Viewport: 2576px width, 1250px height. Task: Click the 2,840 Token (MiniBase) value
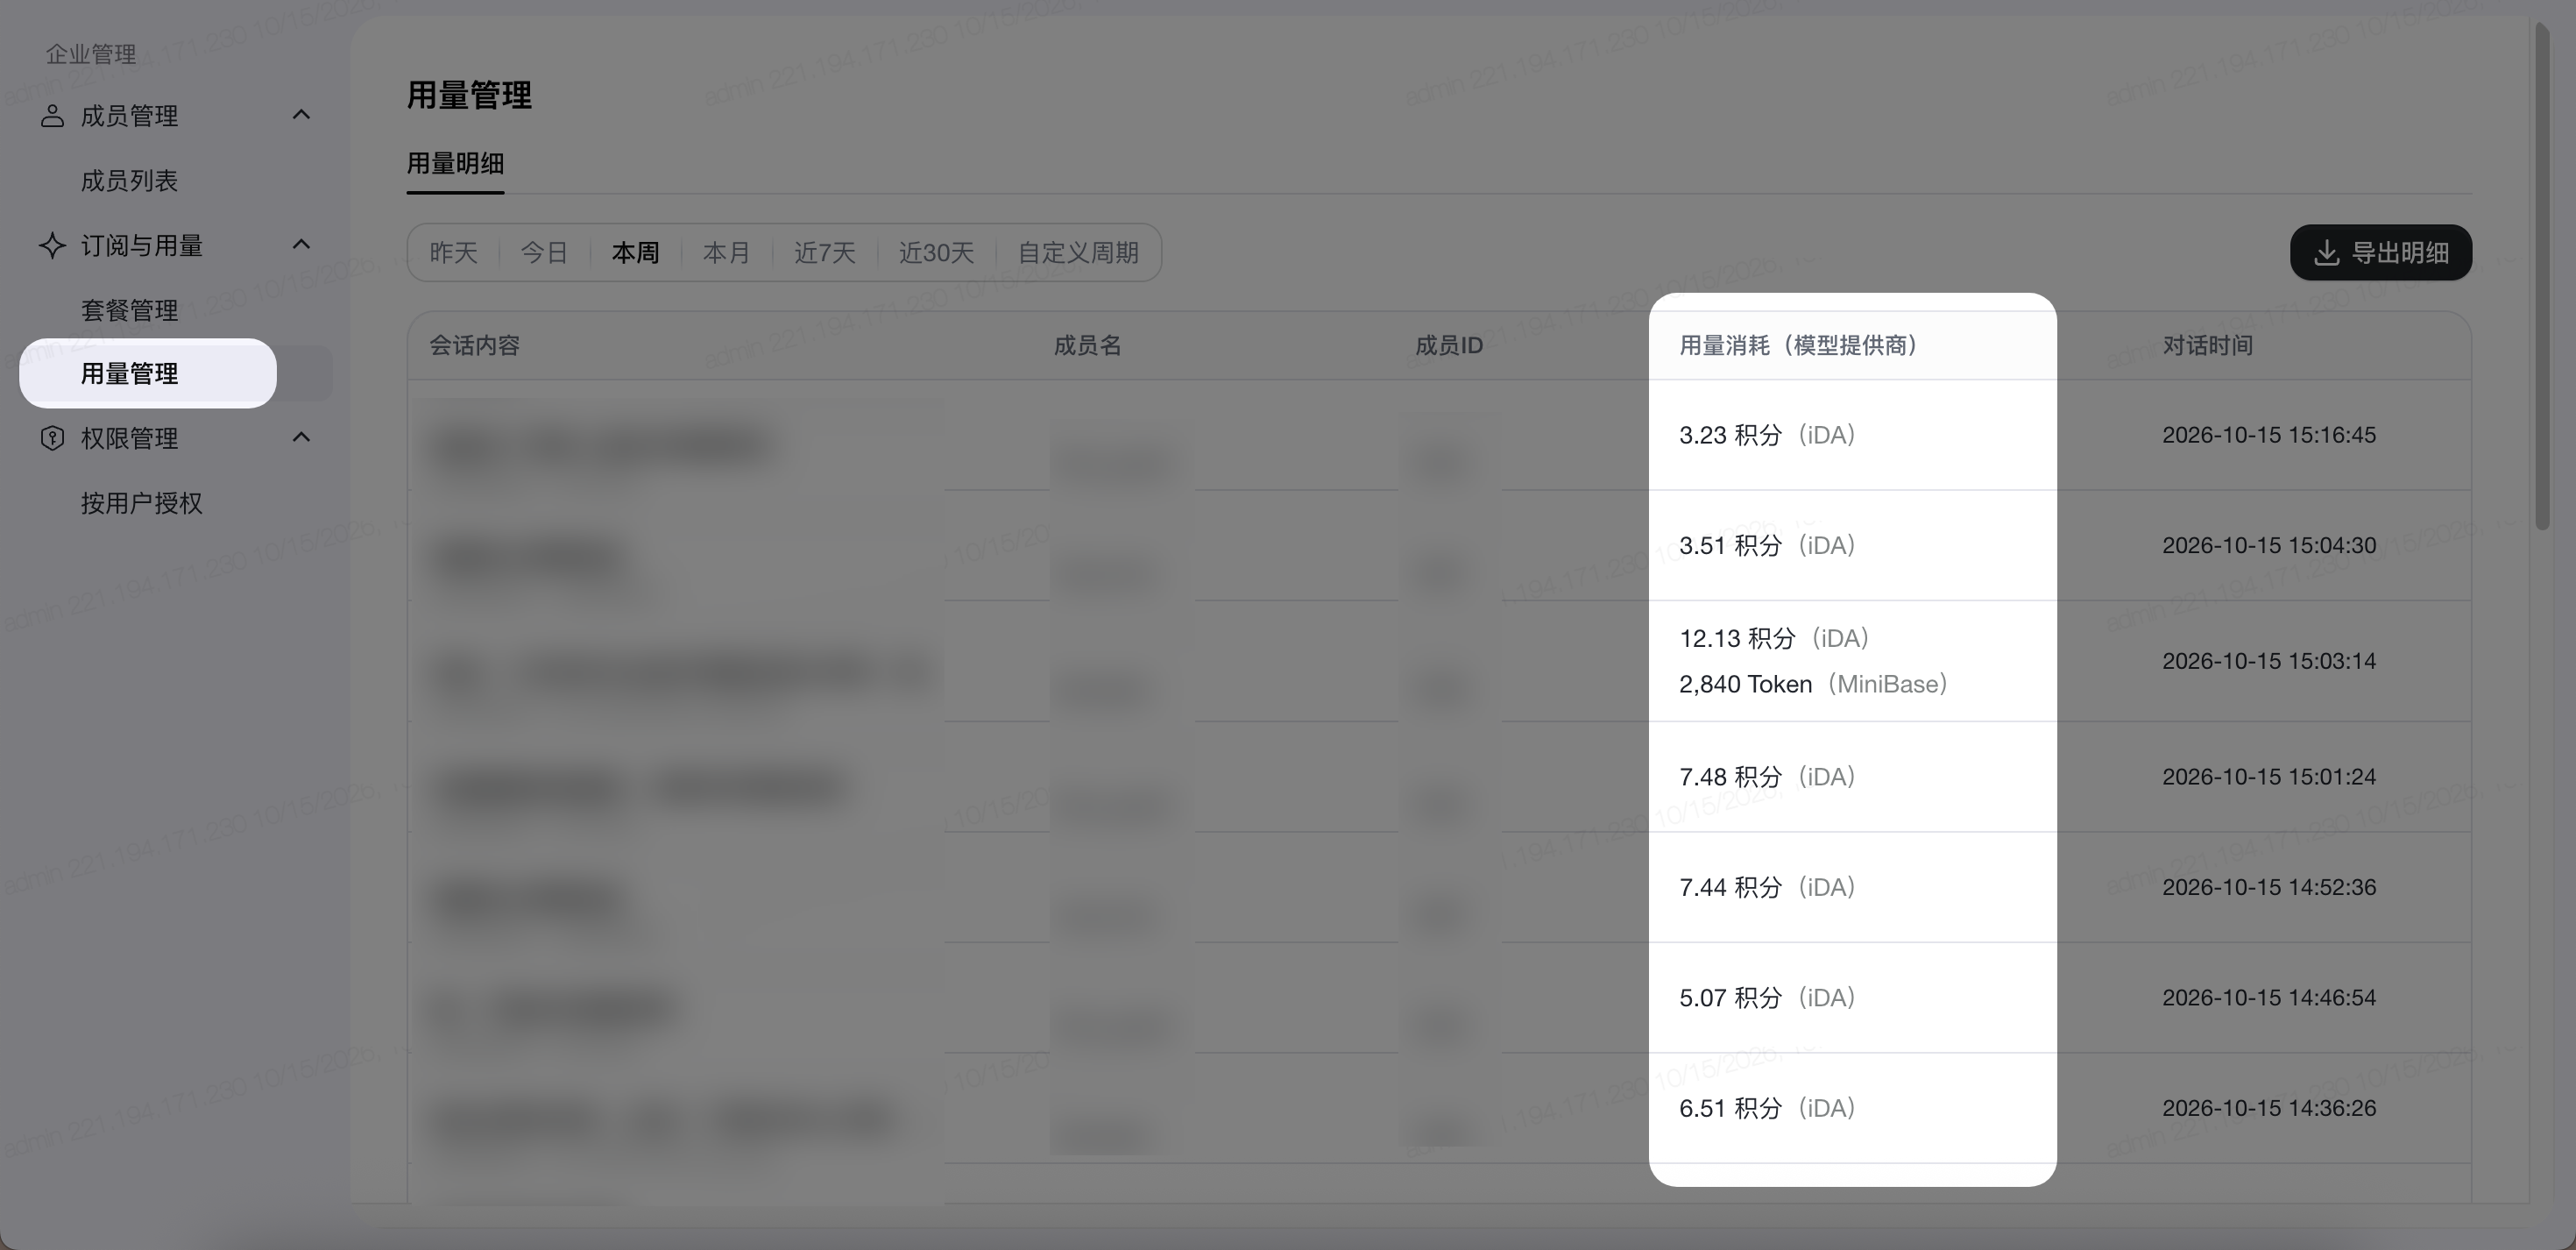[1812, 685]
